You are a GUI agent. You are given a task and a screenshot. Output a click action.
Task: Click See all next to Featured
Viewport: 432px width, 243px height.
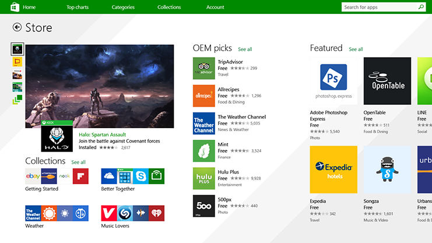(x=356, y=50)
